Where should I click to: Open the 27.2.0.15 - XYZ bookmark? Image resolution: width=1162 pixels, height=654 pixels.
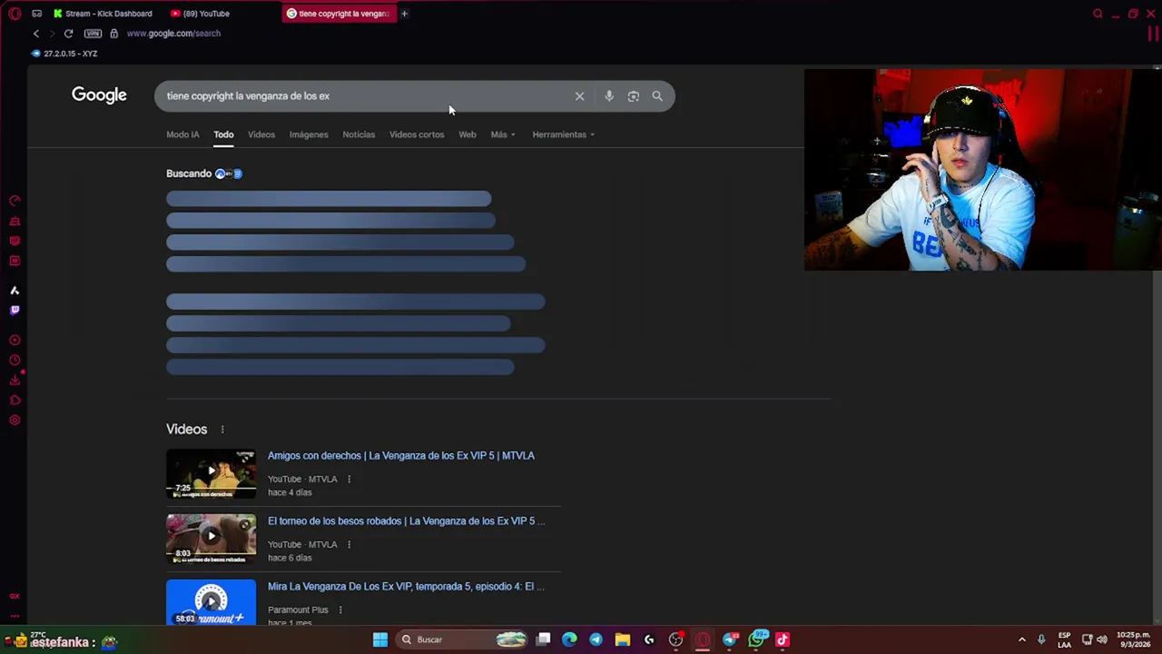point(64,54)
